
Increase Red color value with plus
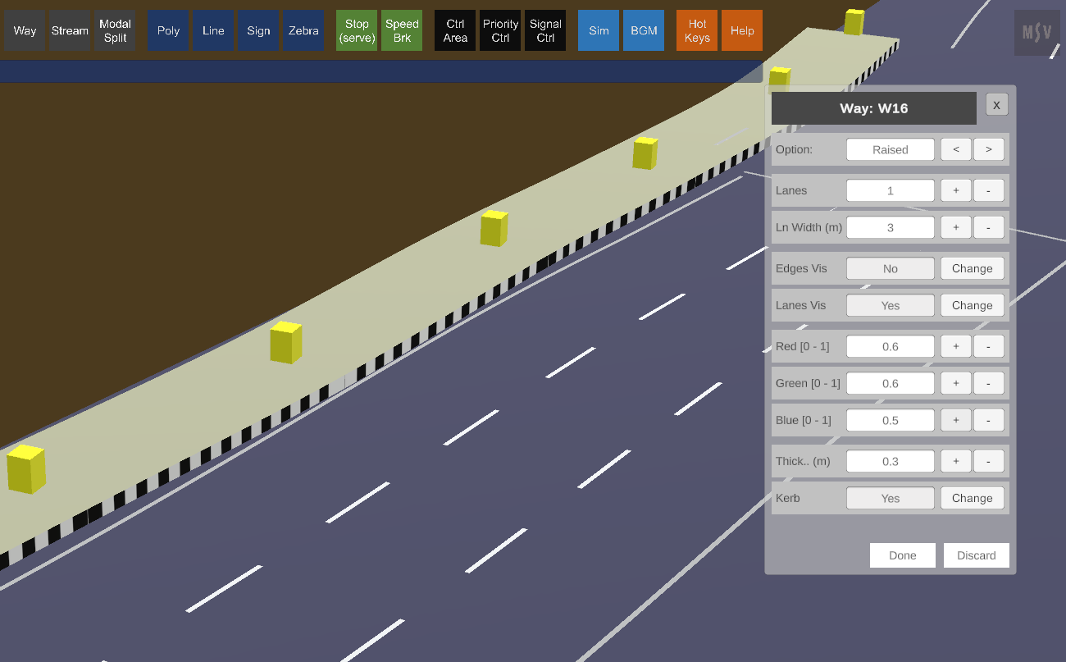pos(955,346)
